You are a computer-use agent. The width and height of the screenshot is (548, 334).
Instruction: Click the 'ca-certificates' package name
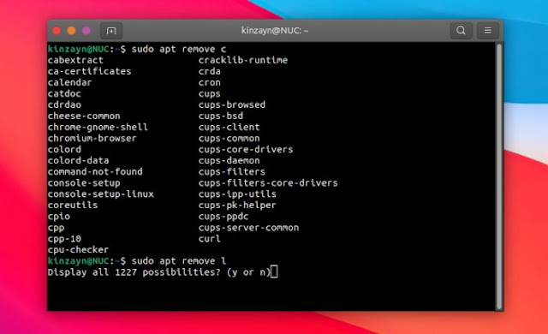(x=89, y=71)
